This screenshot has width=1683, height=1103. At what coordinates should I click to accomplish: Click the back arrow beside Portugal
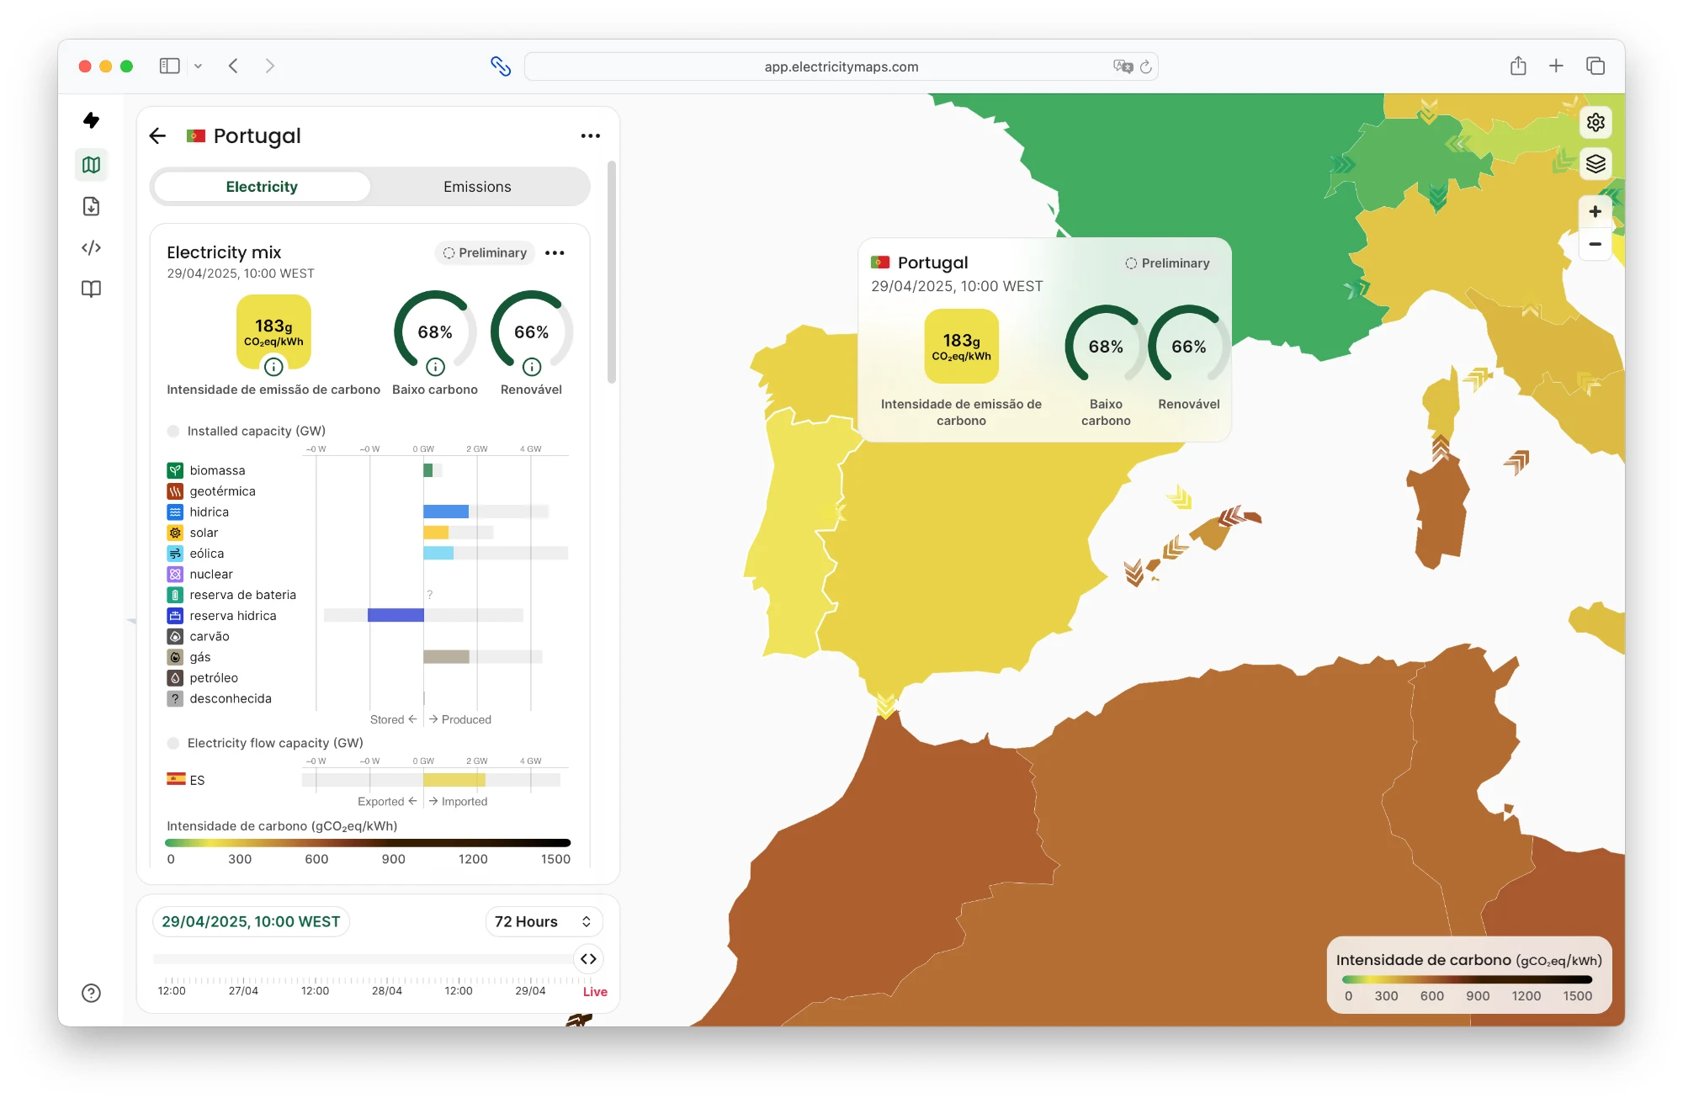coord(157,135)
